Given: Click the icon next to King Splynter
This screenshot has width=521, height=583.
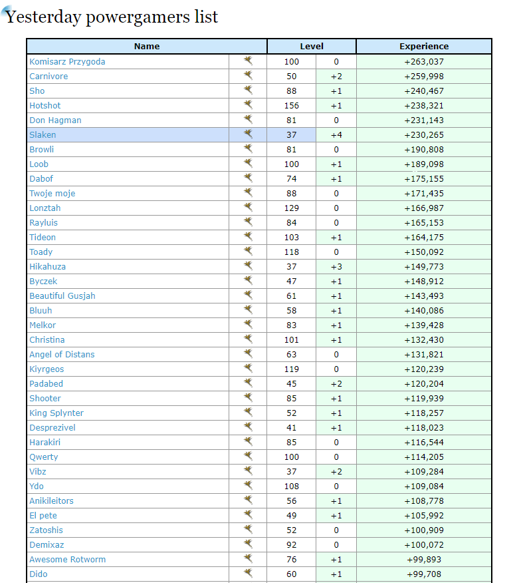Looking at the screenshot, I should tap(248, 413).
